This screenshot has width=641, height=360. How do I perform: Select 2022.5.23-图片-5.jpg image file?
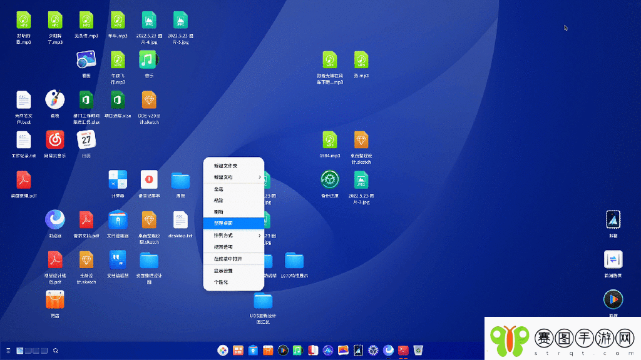coord(180,21)
